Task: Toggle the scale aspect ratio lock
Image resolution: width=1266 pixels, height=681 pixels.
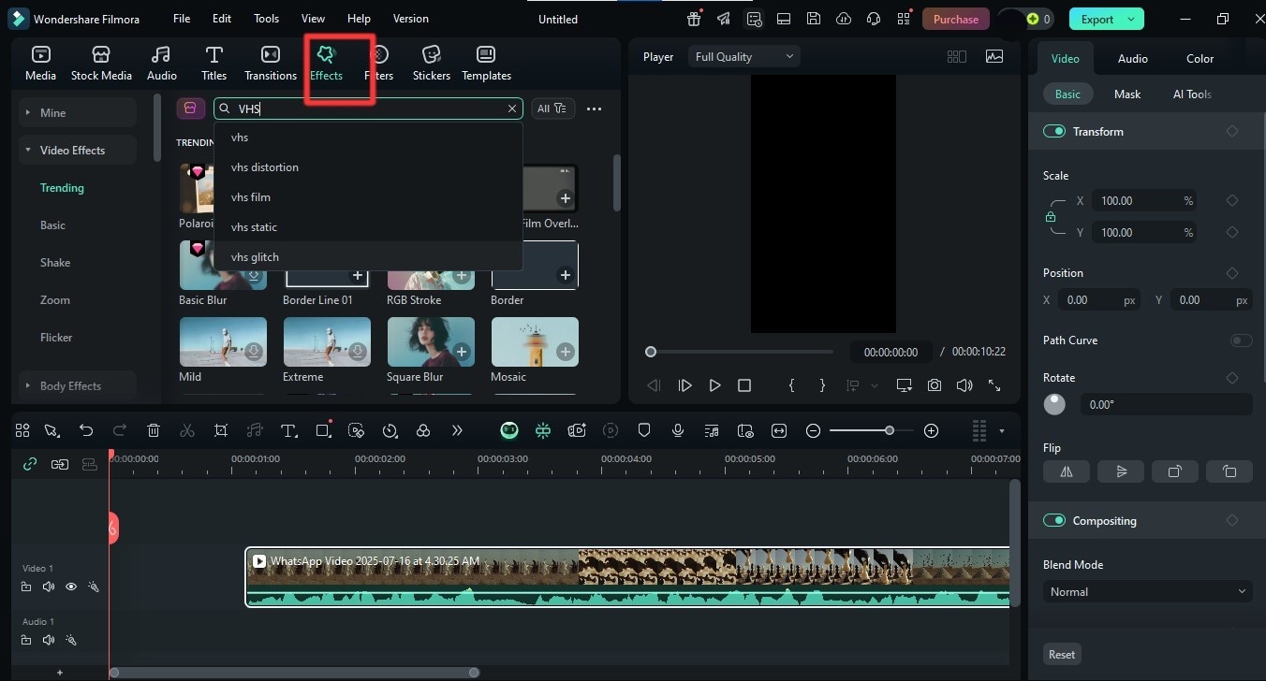Action: coord(1051,217)
